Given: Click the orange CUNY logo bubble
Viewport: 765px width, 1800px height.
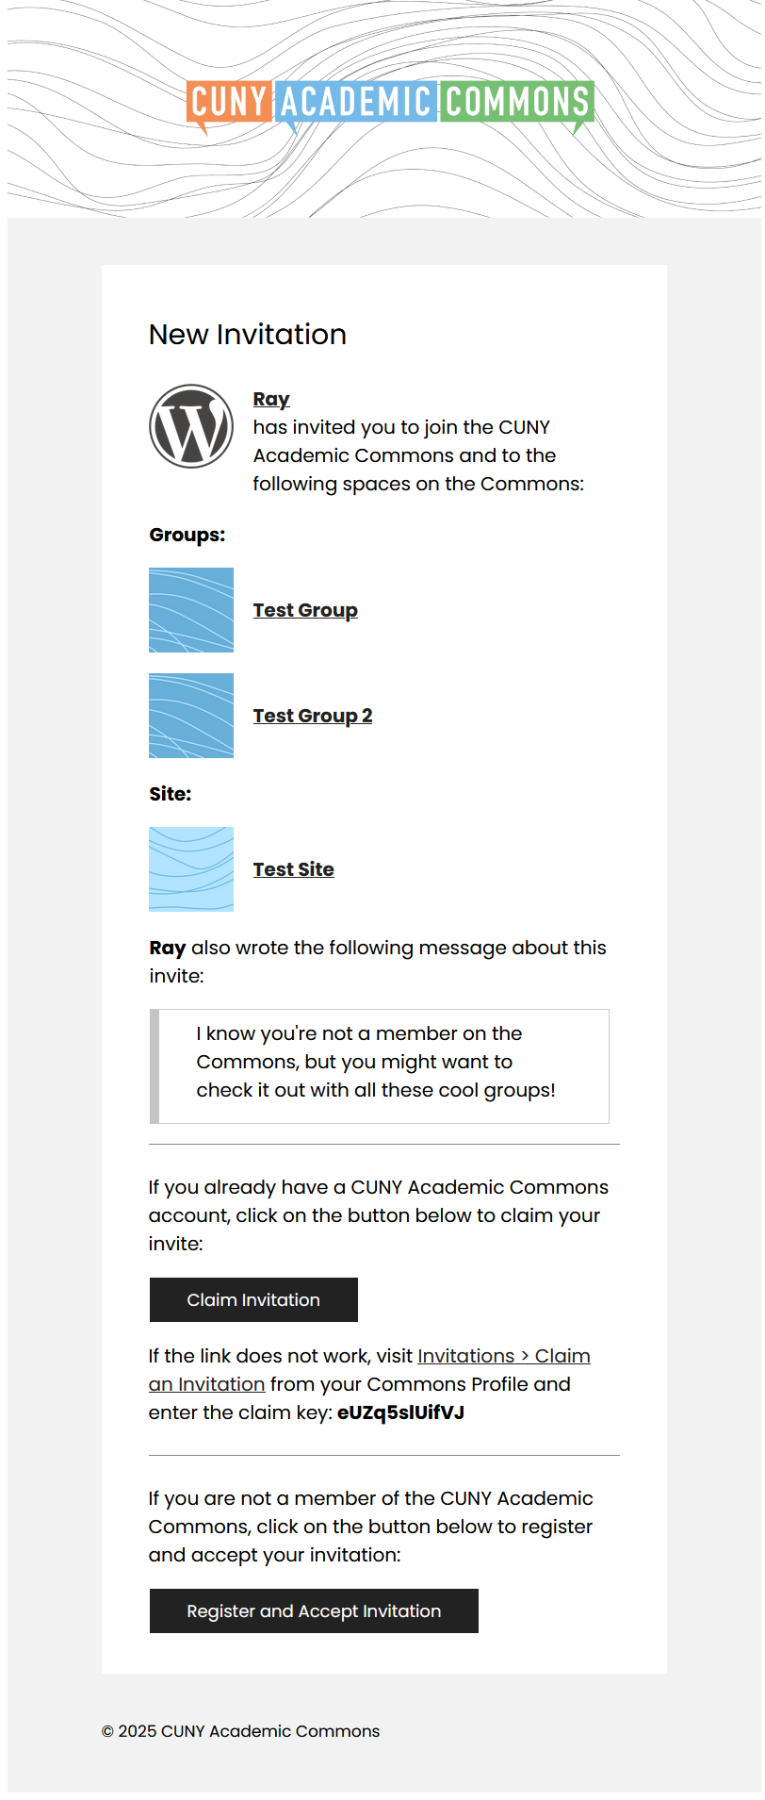Looking at the screenshot, I should [x=229, y=102].
